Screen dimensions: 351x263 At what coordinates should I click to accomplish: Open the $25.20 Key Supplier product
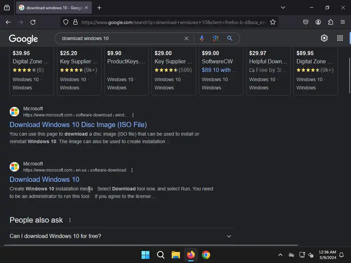tap(79, 71)
